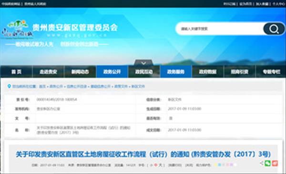Open 个人中心 in the top bar

[278, 4]
